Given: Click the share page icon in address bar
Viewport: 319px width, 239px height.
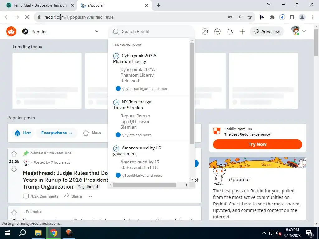Looking at the screenshot, I should pyautogui.click(x=240, y=17).
